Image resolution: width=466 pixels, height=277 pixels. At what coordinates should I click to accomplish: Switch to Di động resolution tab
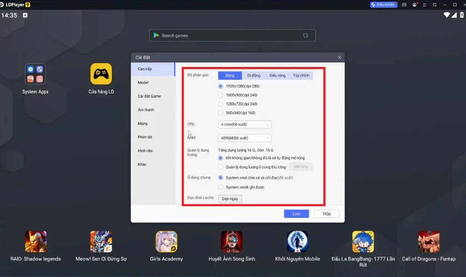coord(254,75)
